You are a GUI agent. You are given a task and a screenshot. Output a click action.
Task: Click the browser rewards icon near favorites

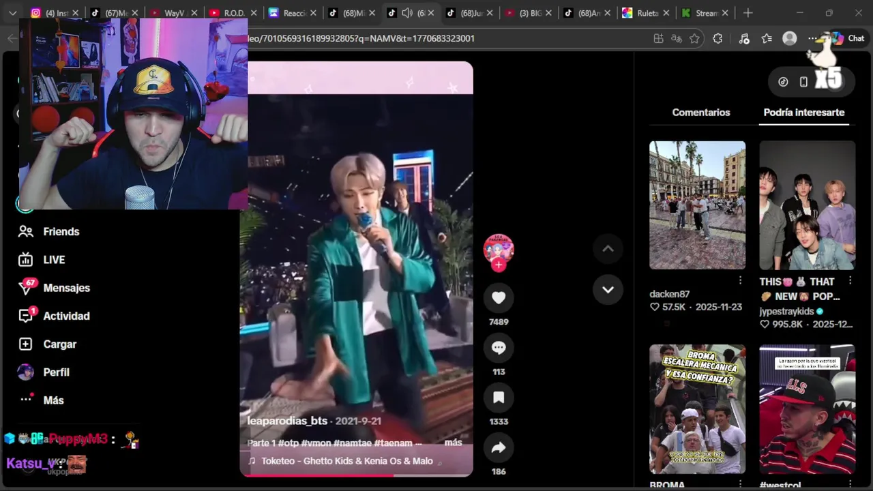744,39
